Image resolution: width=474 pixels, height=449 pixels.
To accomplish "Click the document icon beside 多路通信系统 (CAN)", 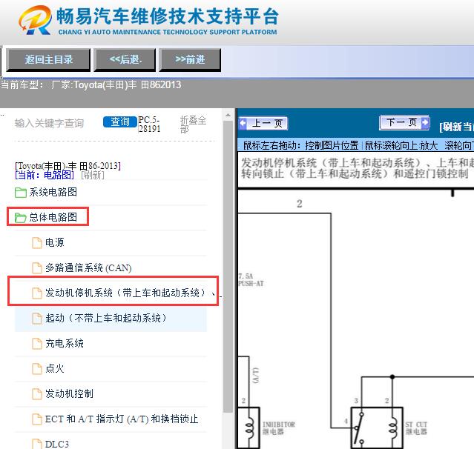I will click(x=37, y=268).
